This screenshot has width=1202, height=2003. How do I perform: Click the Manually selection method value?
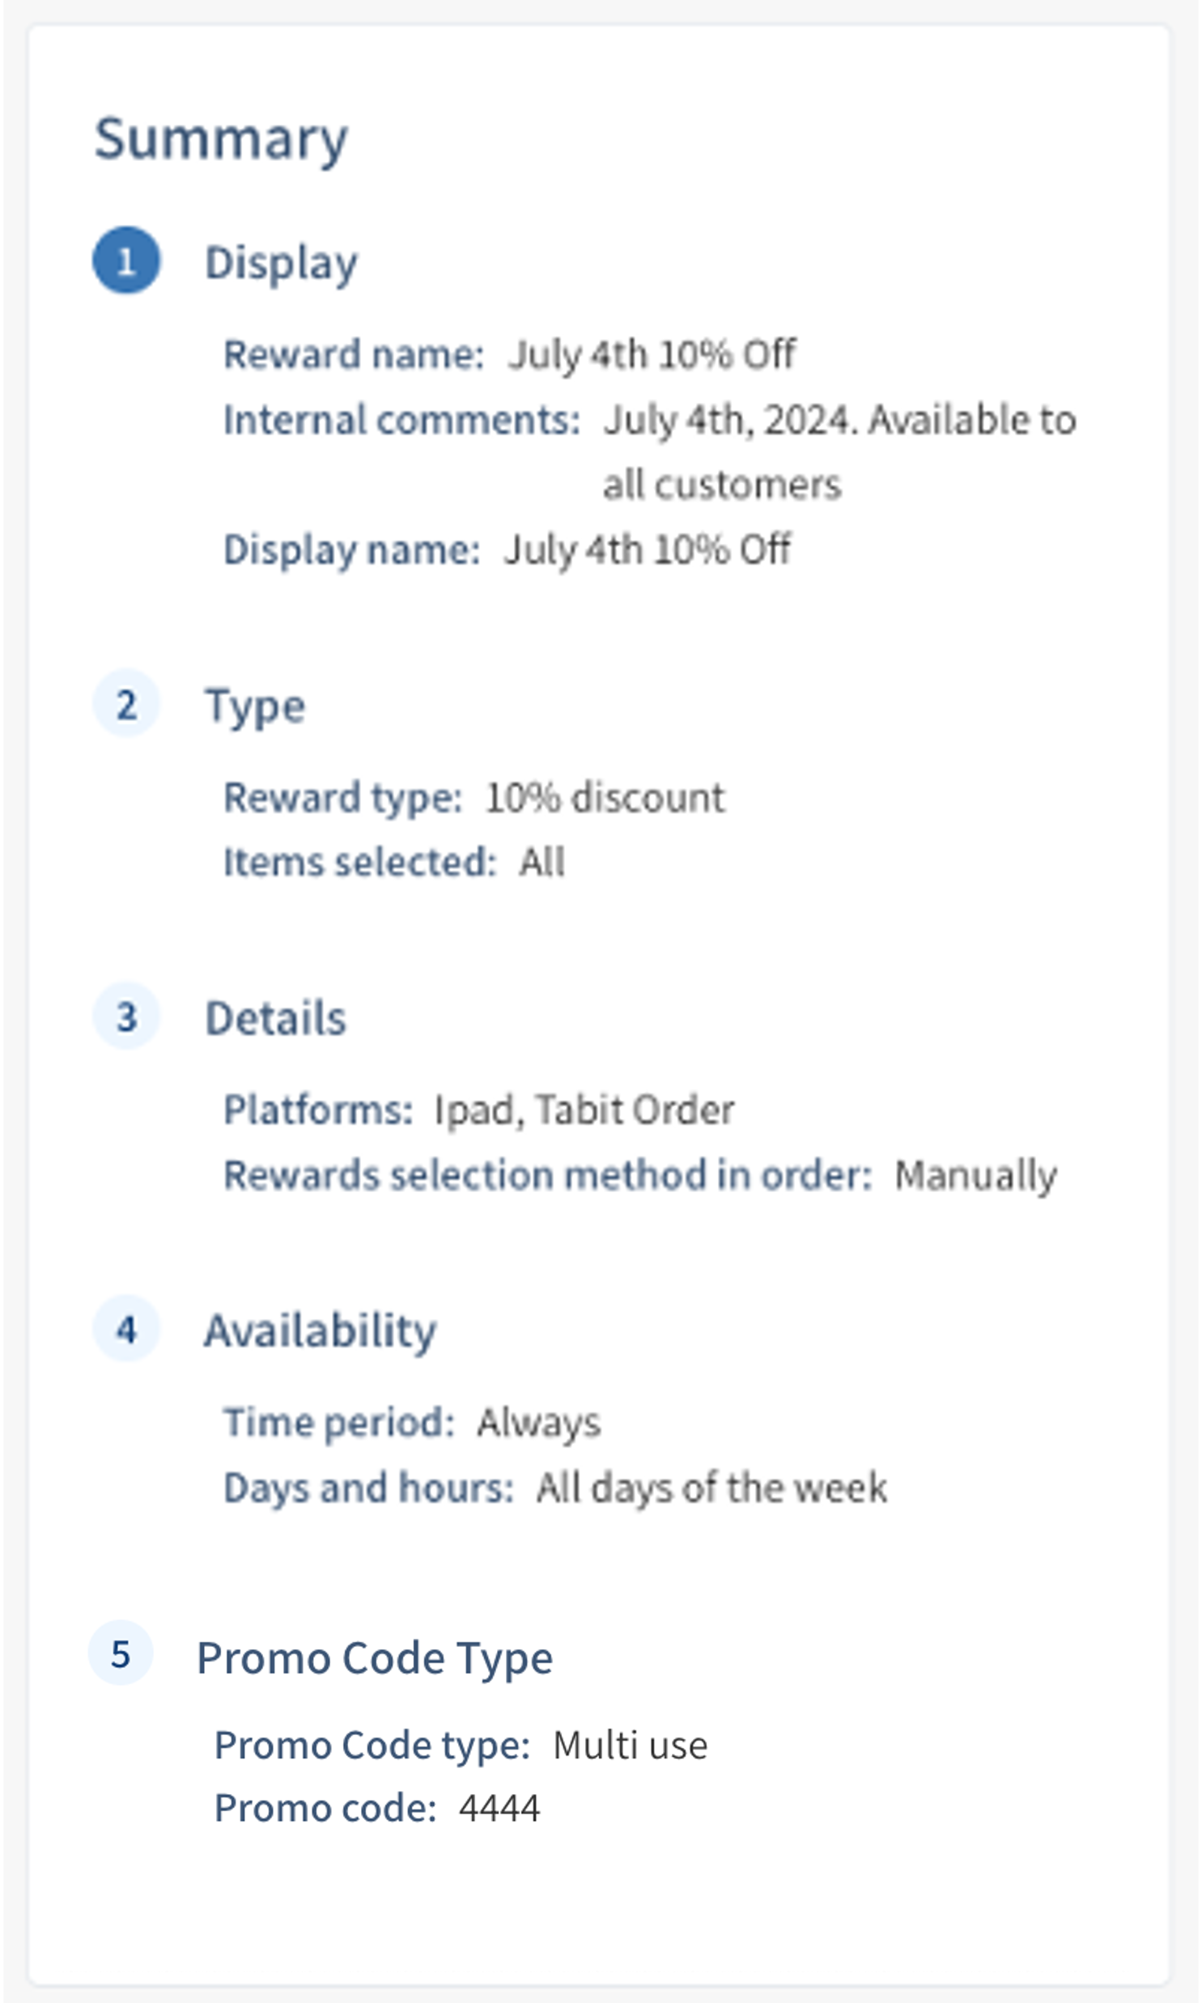[x=975, y=1175]
